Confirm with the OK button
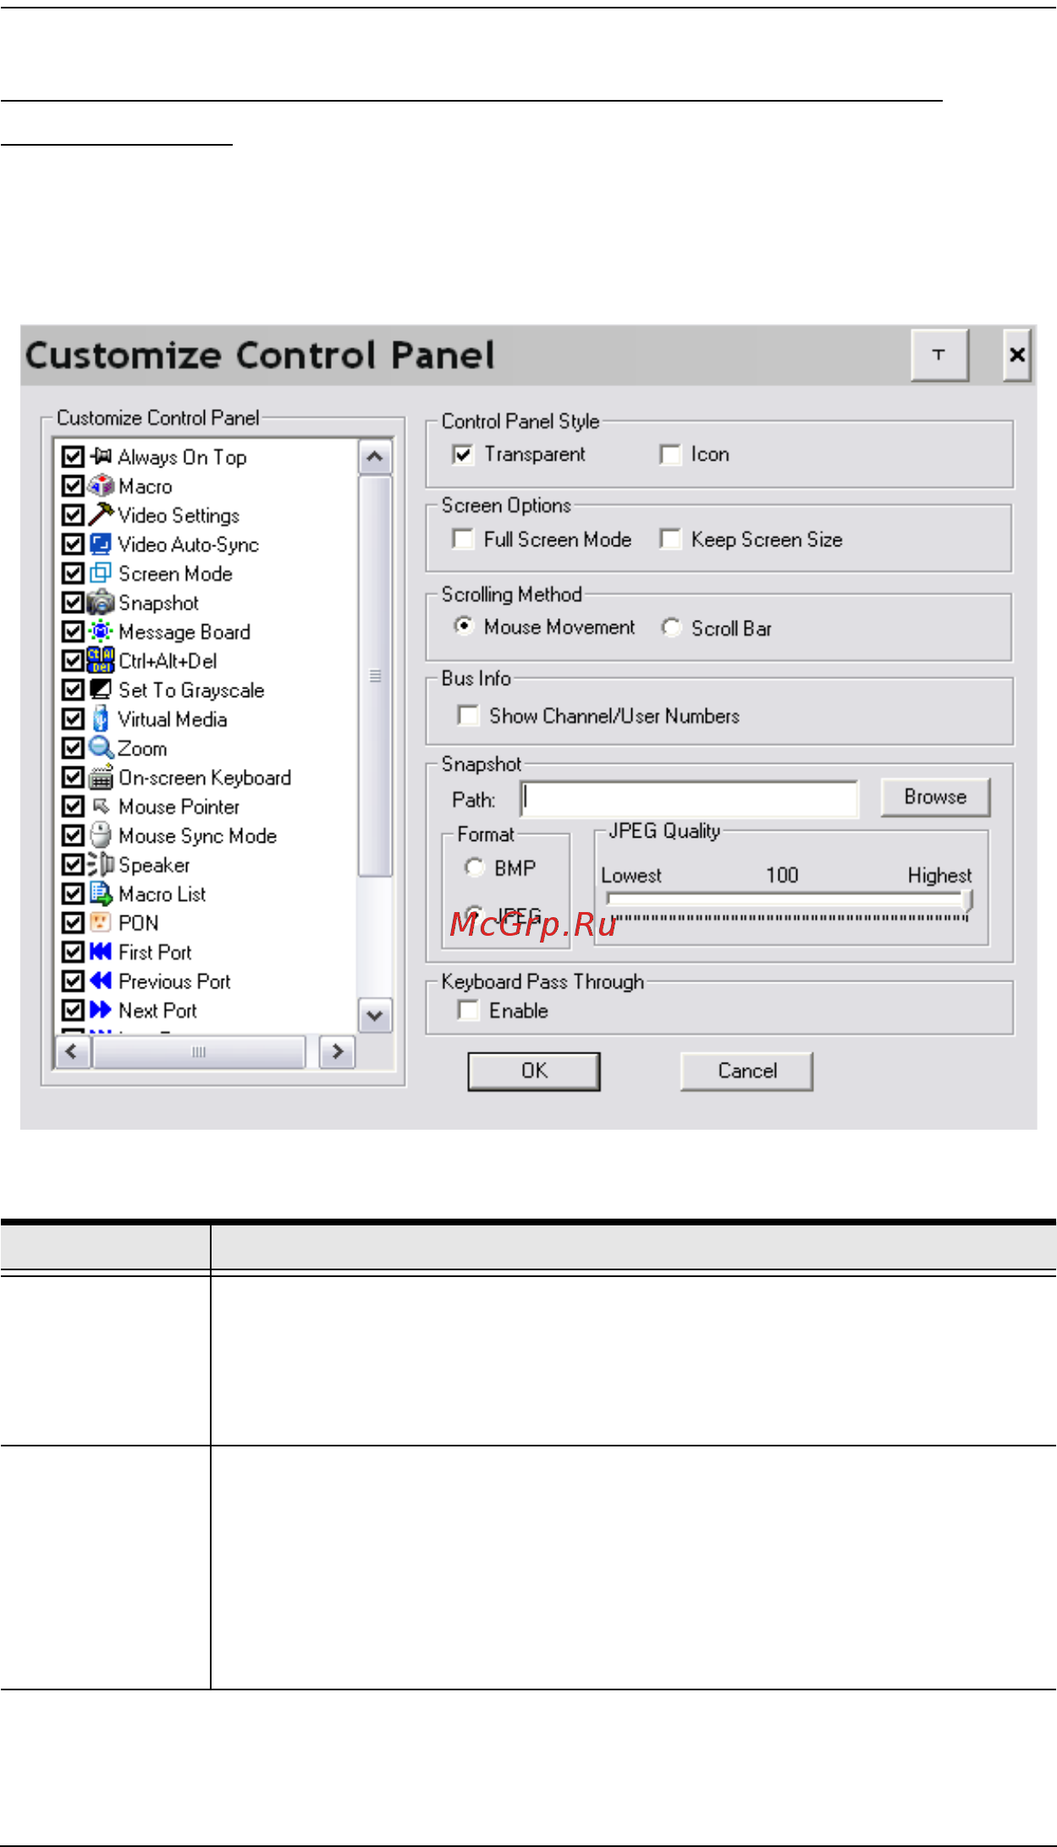The height and width of the screenshot is (1847, 1057). [534, 1071]
